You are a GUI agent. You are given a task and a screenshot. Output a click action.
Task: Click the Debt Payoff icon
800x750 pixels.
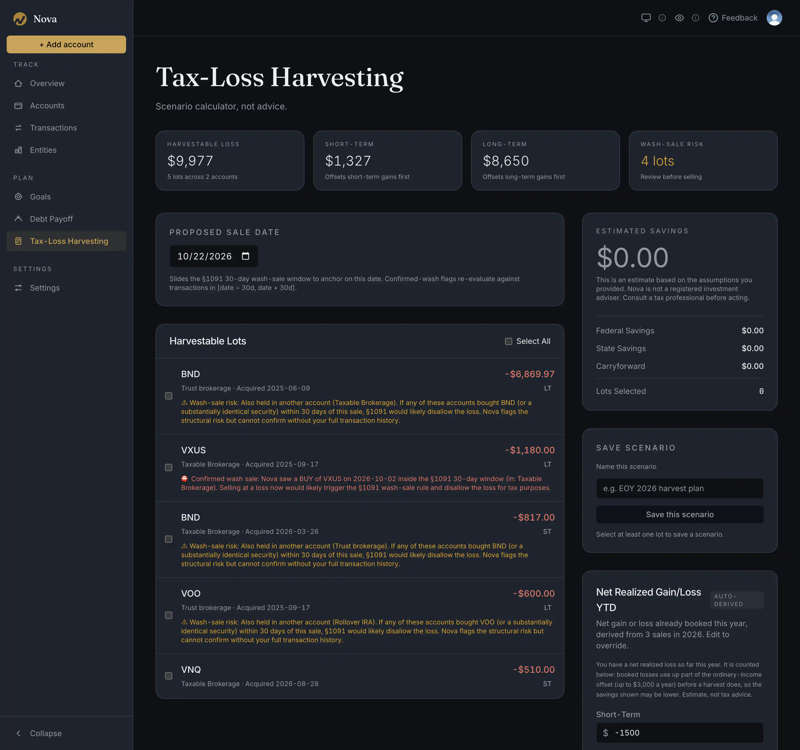18,219
